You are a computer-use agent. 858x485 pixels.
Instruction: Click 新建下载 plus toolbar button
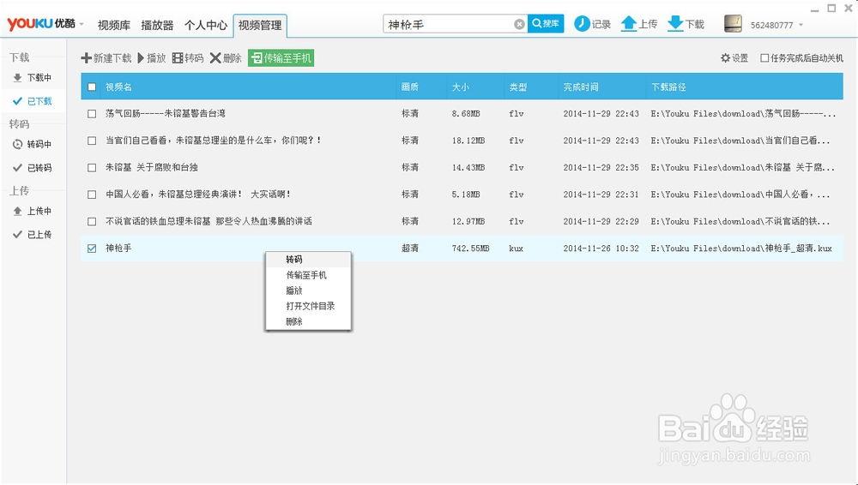click(106, 58)
